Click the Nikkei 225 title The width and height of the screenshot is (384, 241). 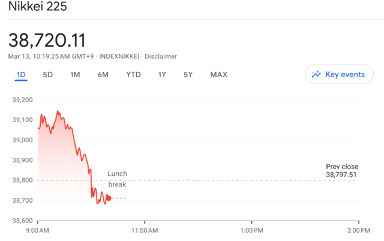38,7
